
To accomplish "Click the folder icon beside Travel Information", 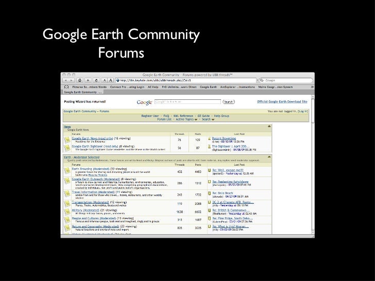I will (x=67, y=194).
